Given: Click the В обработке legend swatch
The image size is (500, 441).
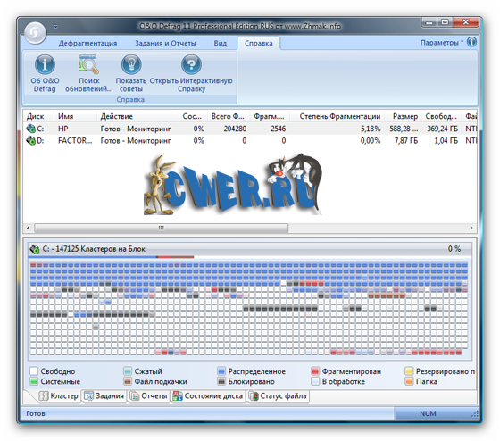Looking at the screenshot, I should [x=315, y=381].
